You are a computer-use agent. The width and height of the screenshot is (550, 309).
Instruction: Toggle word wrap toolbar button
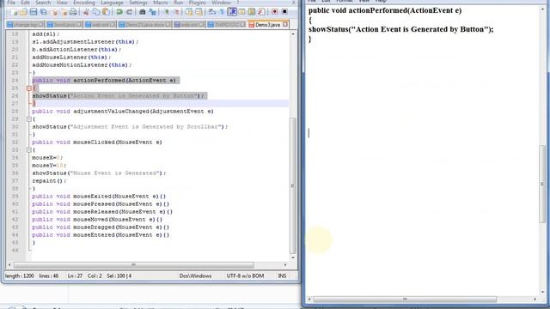click(212, 12)
